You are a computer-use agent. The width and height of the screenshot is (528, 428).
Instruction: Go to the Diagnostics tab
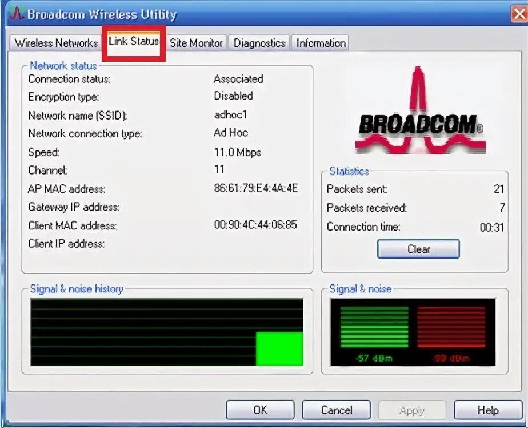coord(259,43)
